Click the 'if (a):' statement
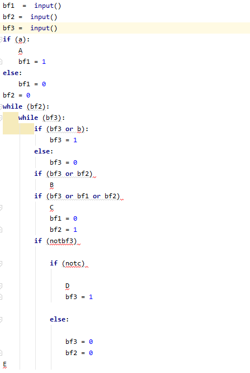The width and height of the screenshot is (250, 373). 16,39
